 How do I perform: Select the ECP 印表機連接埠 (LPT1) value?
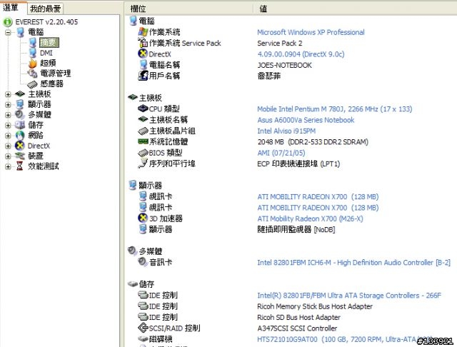298,164
